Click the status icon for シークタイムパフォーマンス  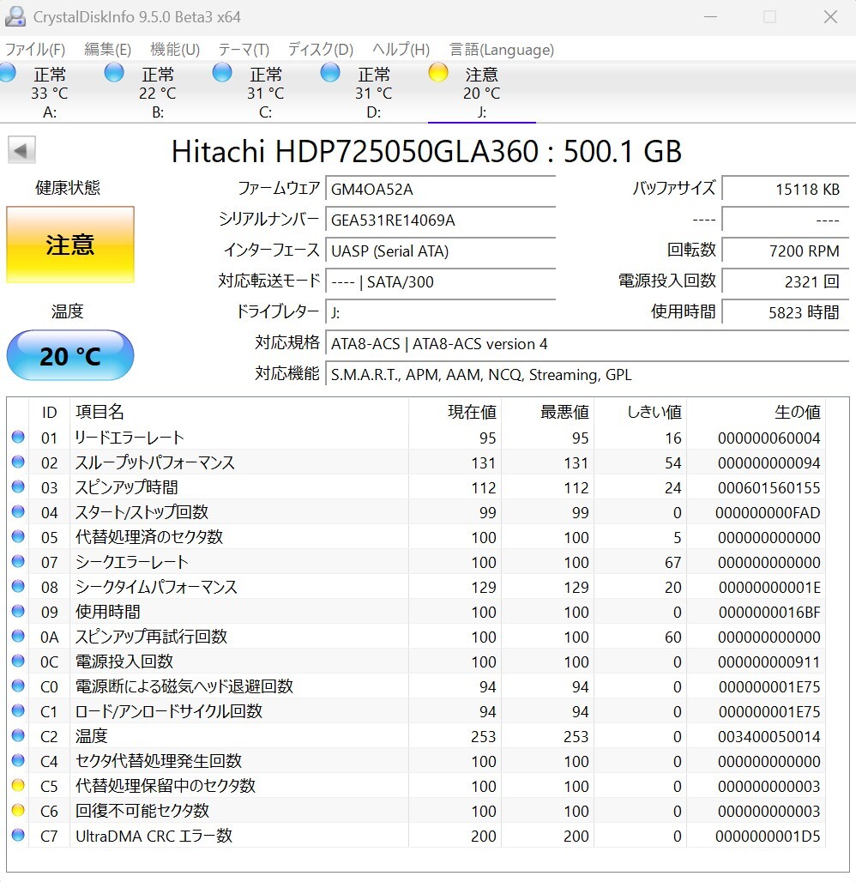click(18, 586)
